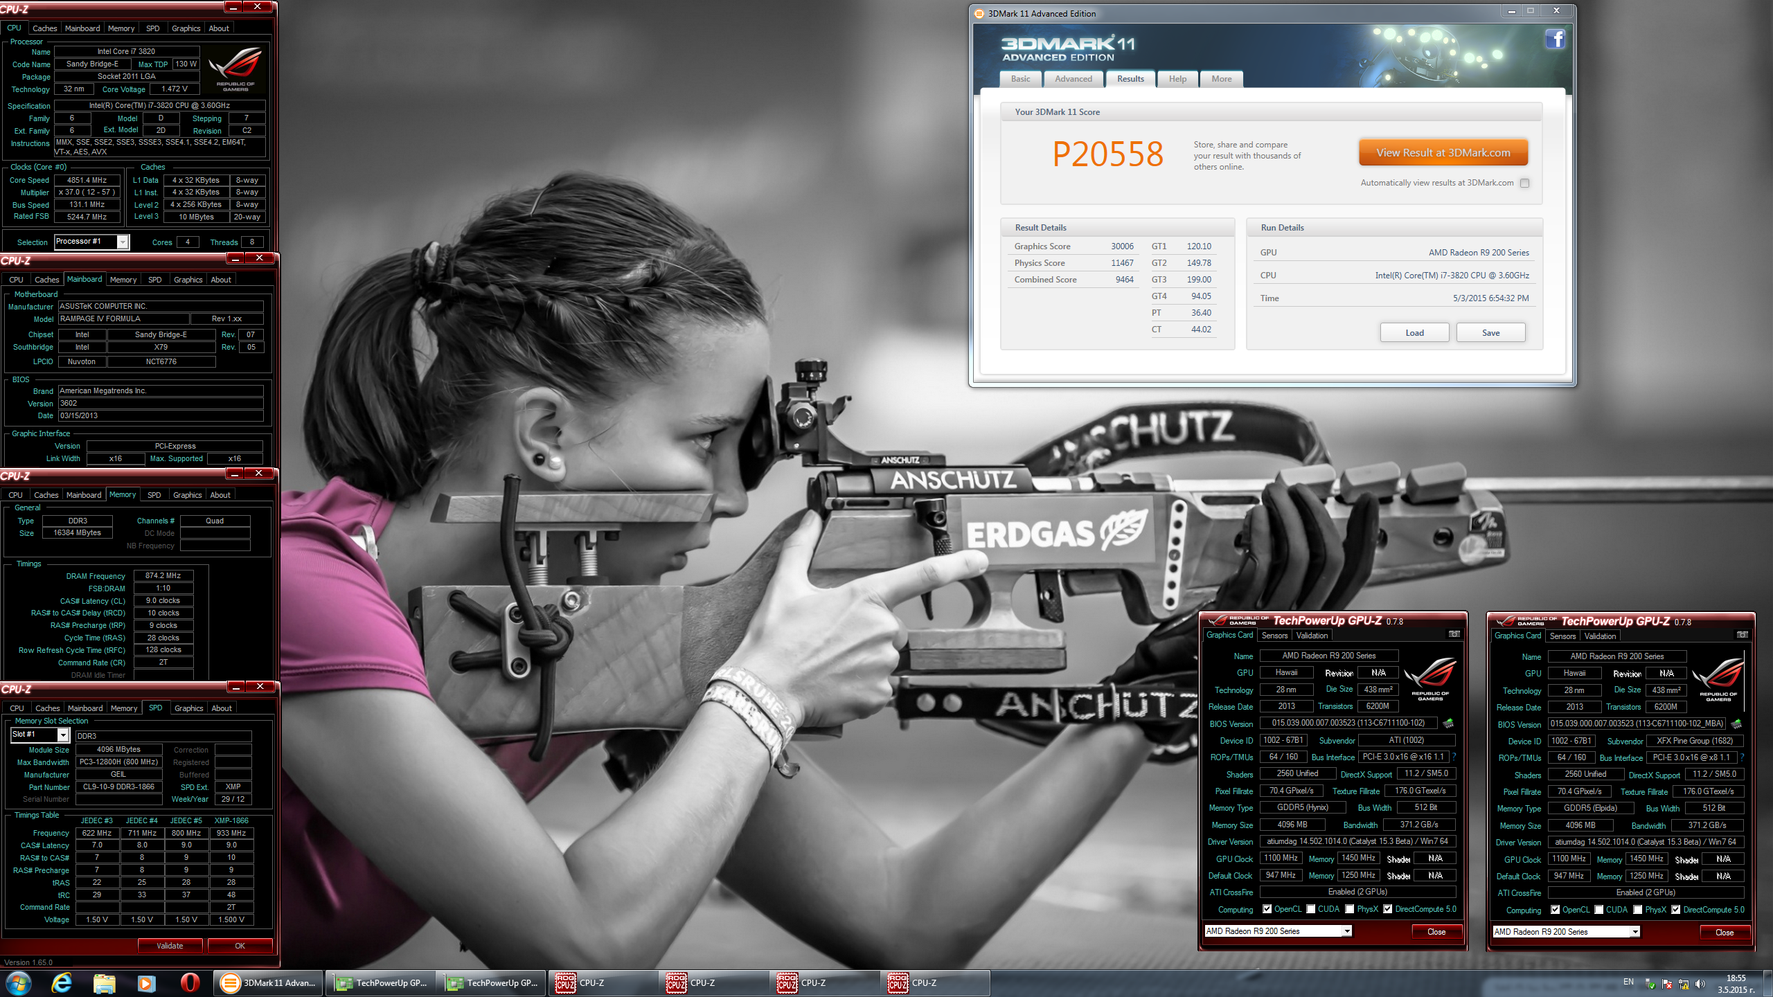
Task: Click OK button in CPU-Z SPD window
Action: coord(240,946)
